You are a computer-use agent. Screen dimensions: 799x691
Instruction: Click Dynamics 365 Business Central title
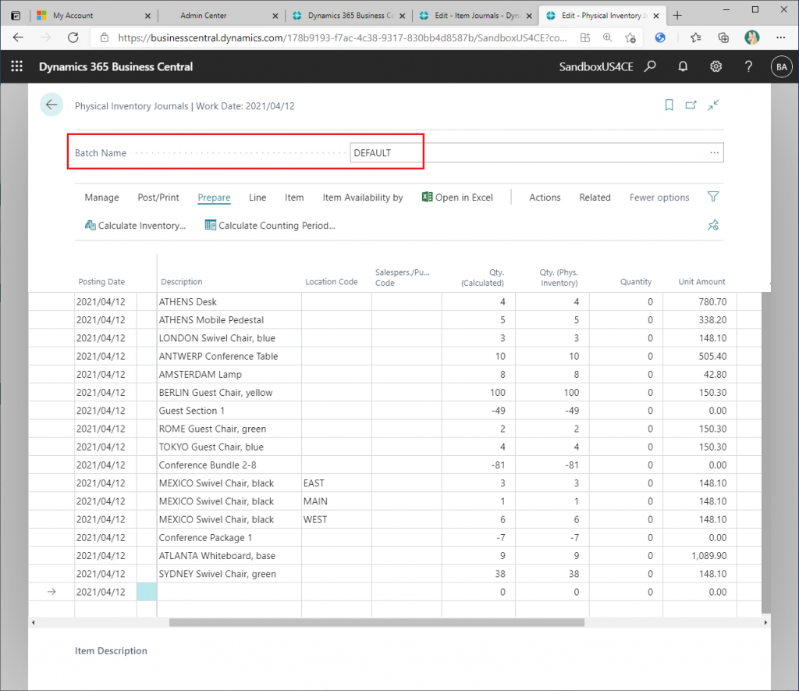tap(115, 67)
